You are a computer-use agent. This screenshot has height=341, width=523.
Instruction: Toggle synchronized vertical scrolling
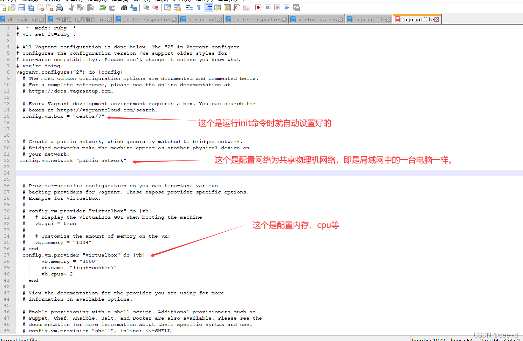click(x=168, y=7)
